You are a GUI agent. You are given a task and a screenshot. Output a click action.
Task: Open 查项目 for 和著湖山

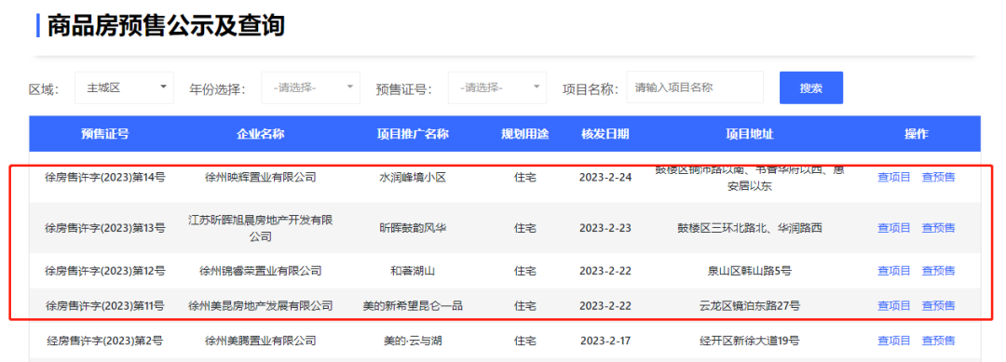click(x=893, y=271)
